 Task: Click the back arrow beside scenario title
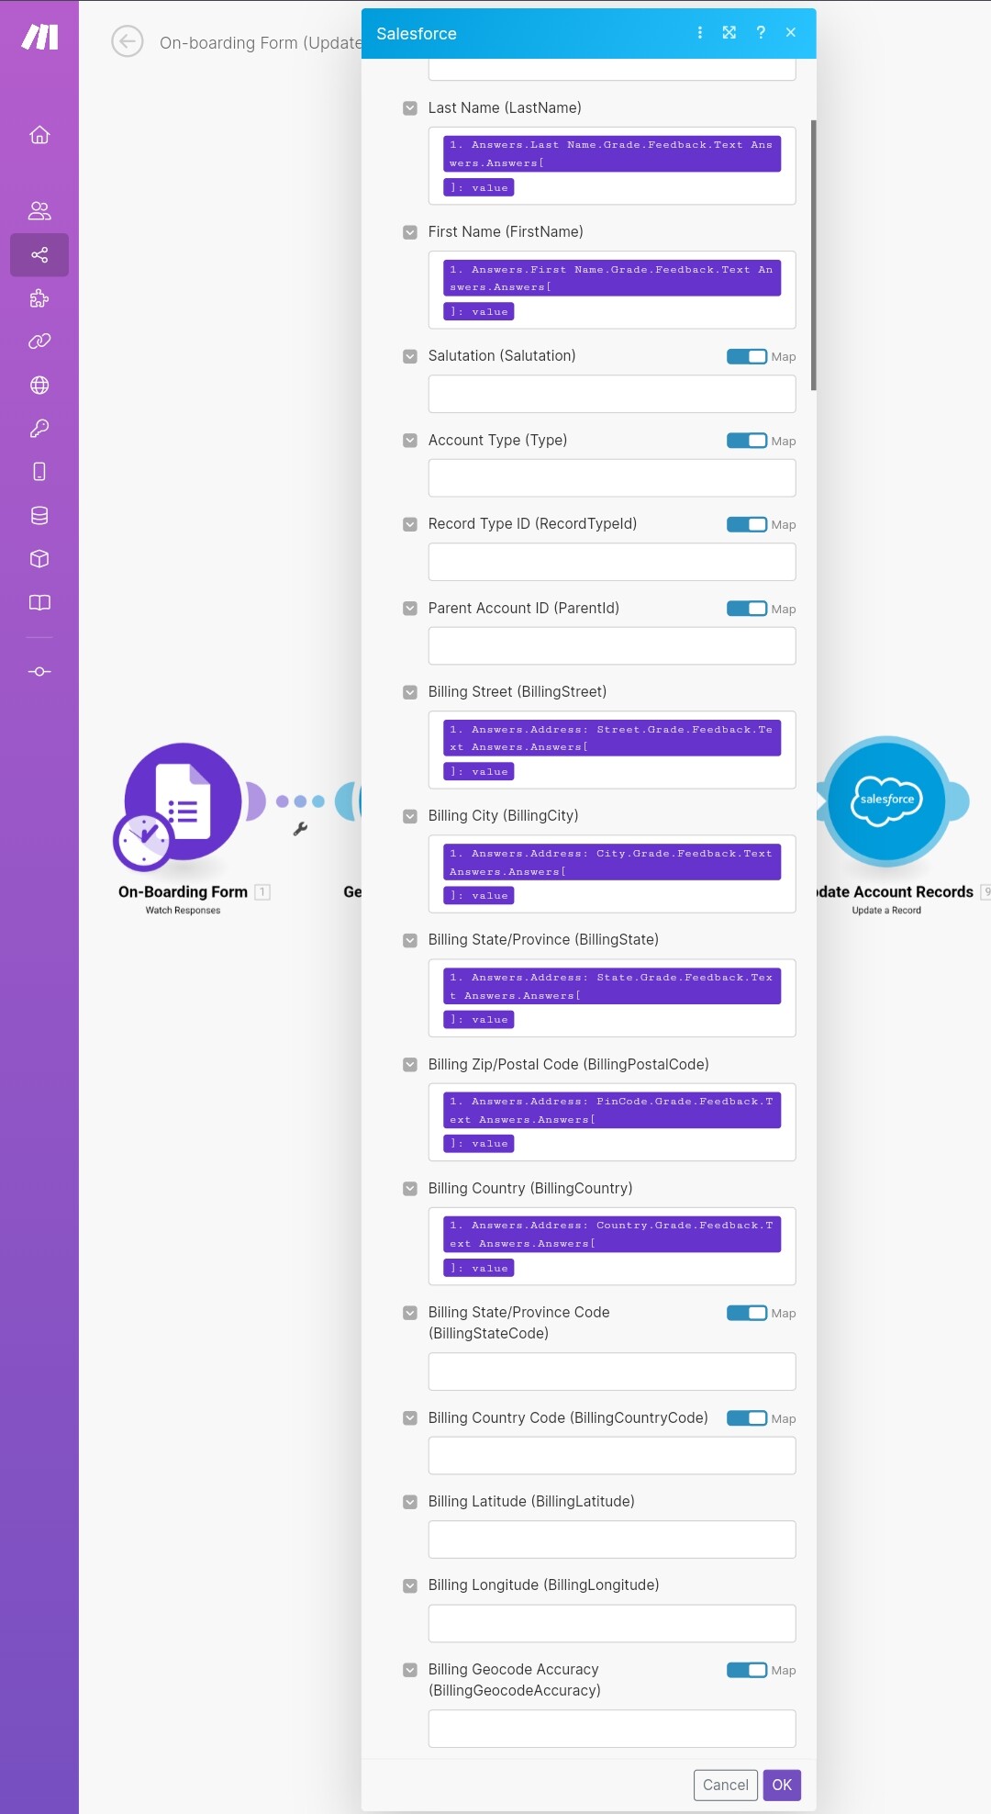point(128,41)
